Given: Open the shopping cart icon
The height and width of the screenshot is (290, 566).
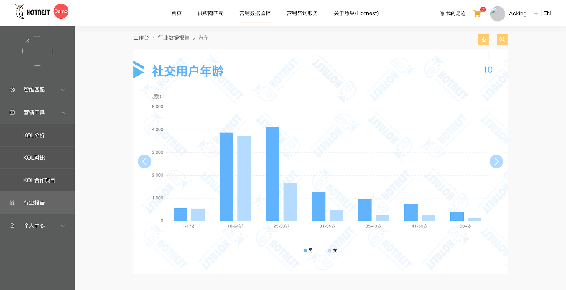Looking at the screenshot, I should [x=477, y=13].
